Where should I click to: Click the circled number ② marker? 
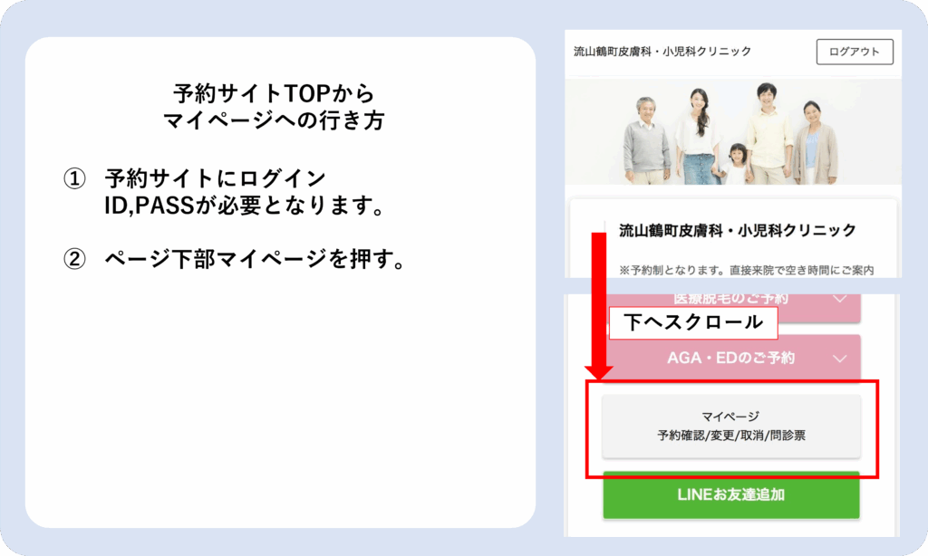pos(74,259)
